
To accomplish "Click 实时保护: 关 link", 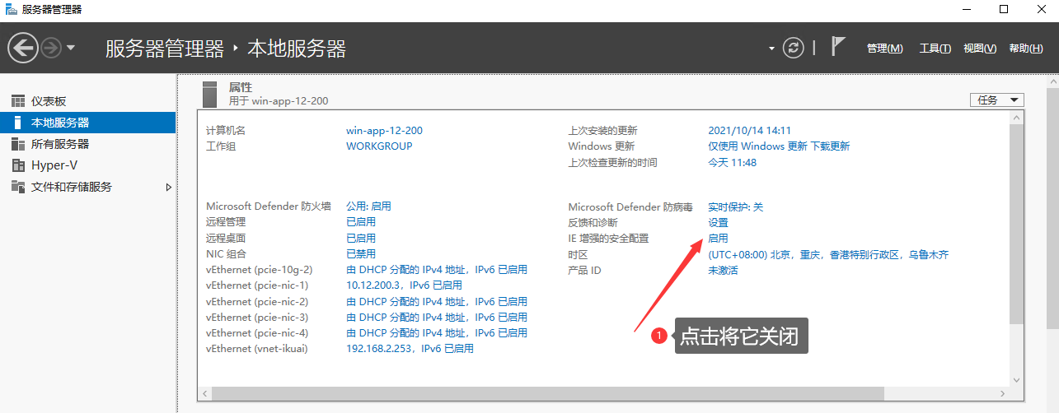I will [736, 206].
